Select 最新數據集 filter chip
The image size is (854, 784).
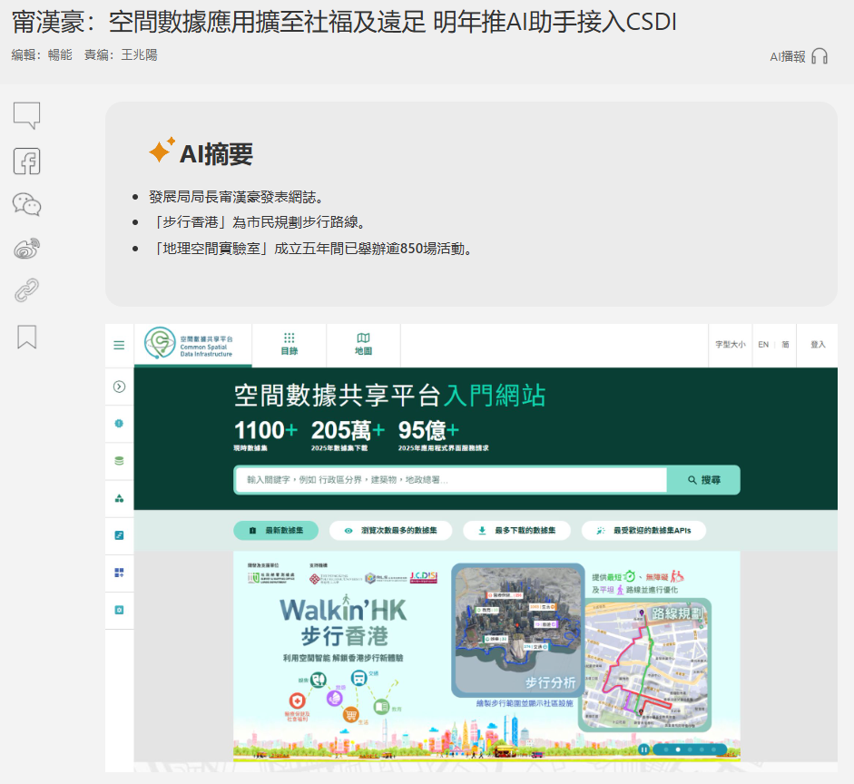coord(276,530)
